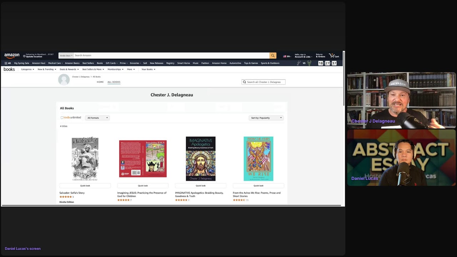Open New Releases nav item

click(x=156, y=63)
